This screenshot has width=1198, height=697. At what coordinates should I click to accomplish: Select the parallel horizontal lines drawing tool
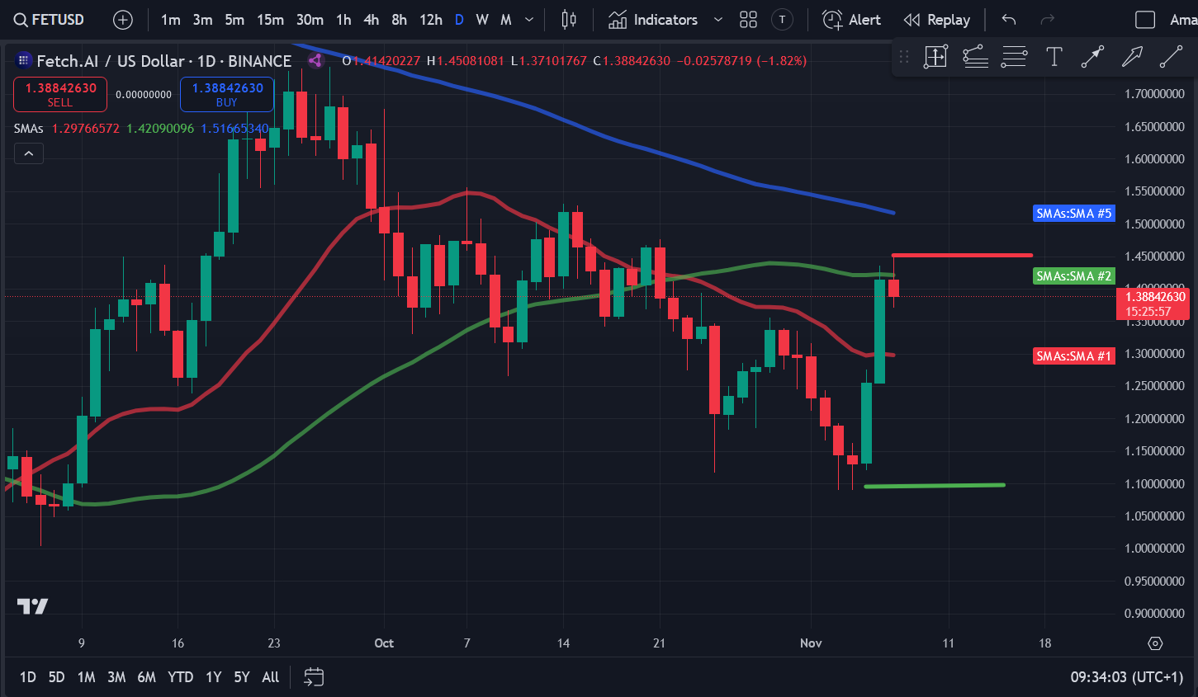coord(1014,57)
